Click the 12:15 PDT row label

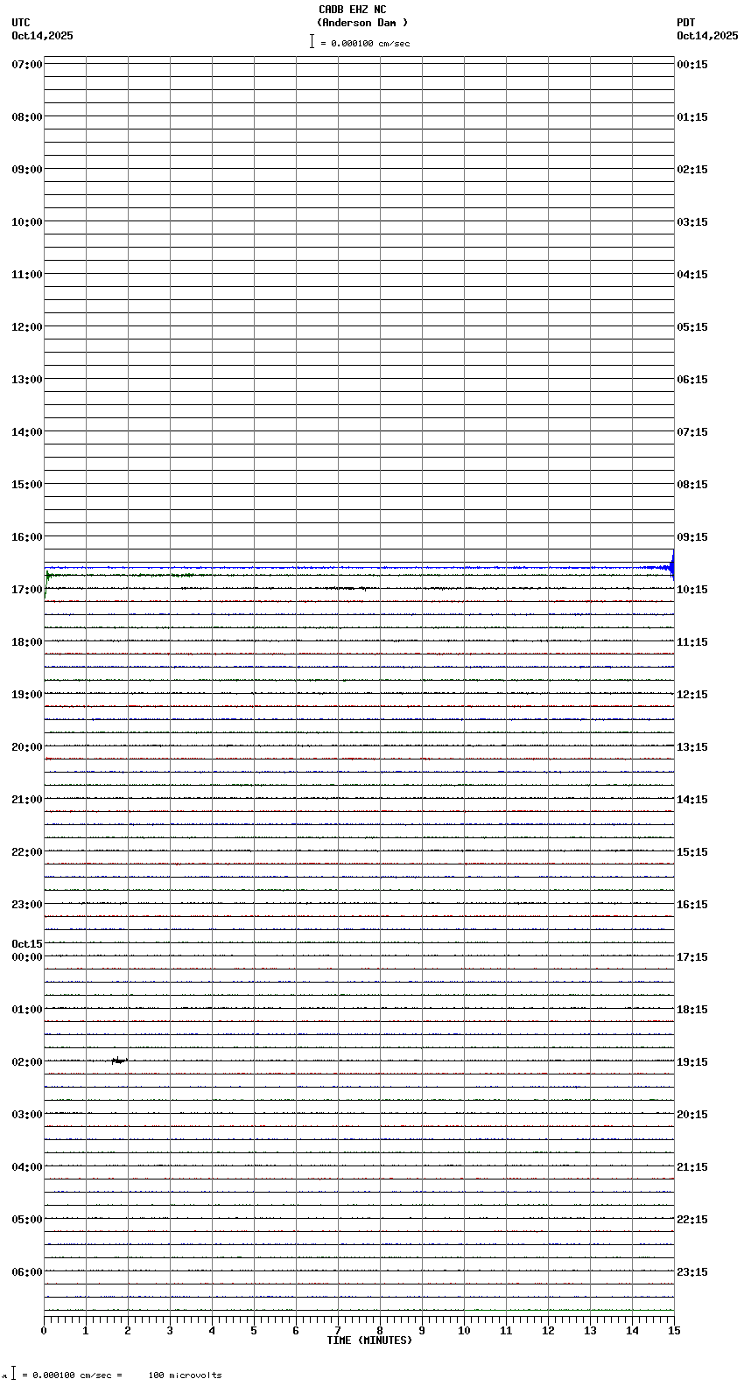pyautogui.click(x=692, y=695)
